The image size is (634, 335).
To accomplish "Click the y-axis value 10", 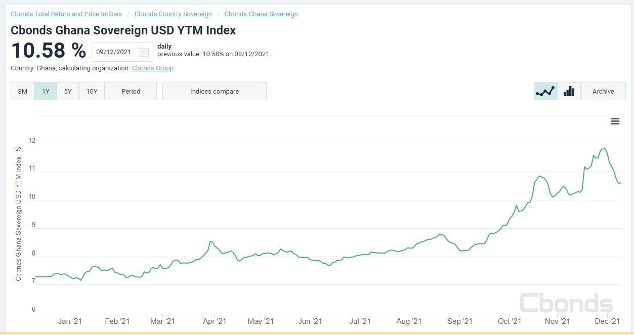I will coord(32,197).
